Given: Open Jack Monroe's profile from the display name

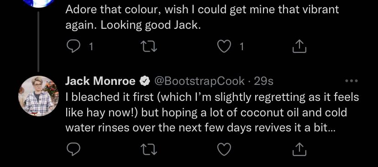Looking at the screenshot, I should [x=100, y=82].
